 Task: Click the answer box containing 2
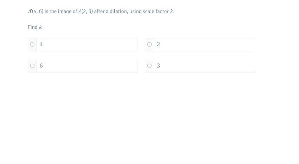pyautogui.click(x=200, y=44)
